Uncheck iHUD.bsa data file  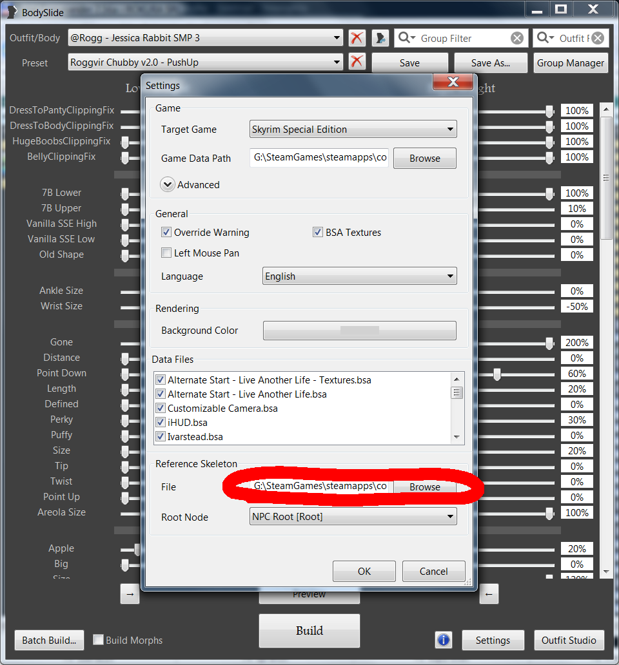[x=161, y=423]
